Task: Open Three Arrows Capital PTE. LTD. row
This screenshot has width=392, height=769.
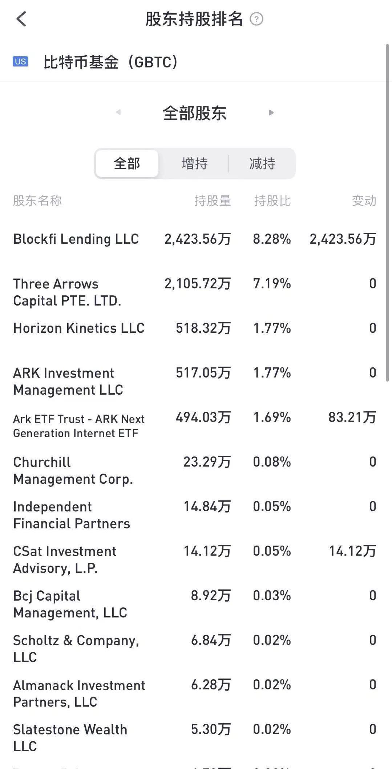Action: 195,292
